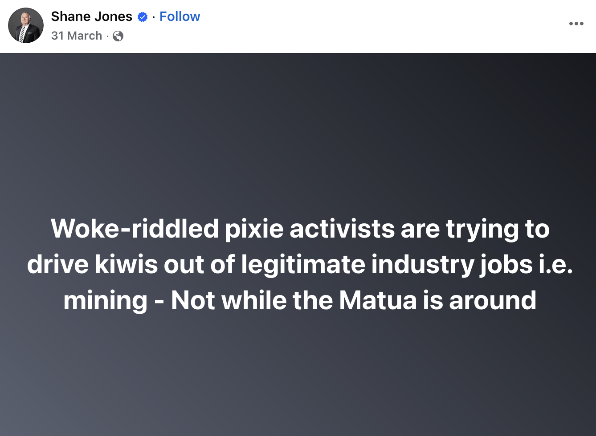This screenshot has width=596, height=436.
Task: Click the word "around" in the post
Action: 493,300
